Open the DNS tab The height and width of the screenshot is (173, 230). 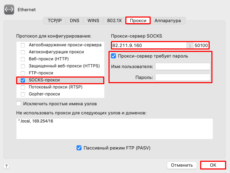(x=74, y=20)
